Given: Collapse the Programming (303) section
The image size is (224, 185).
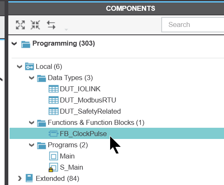Looking at the screenshot, I should [x=14, y=44].
